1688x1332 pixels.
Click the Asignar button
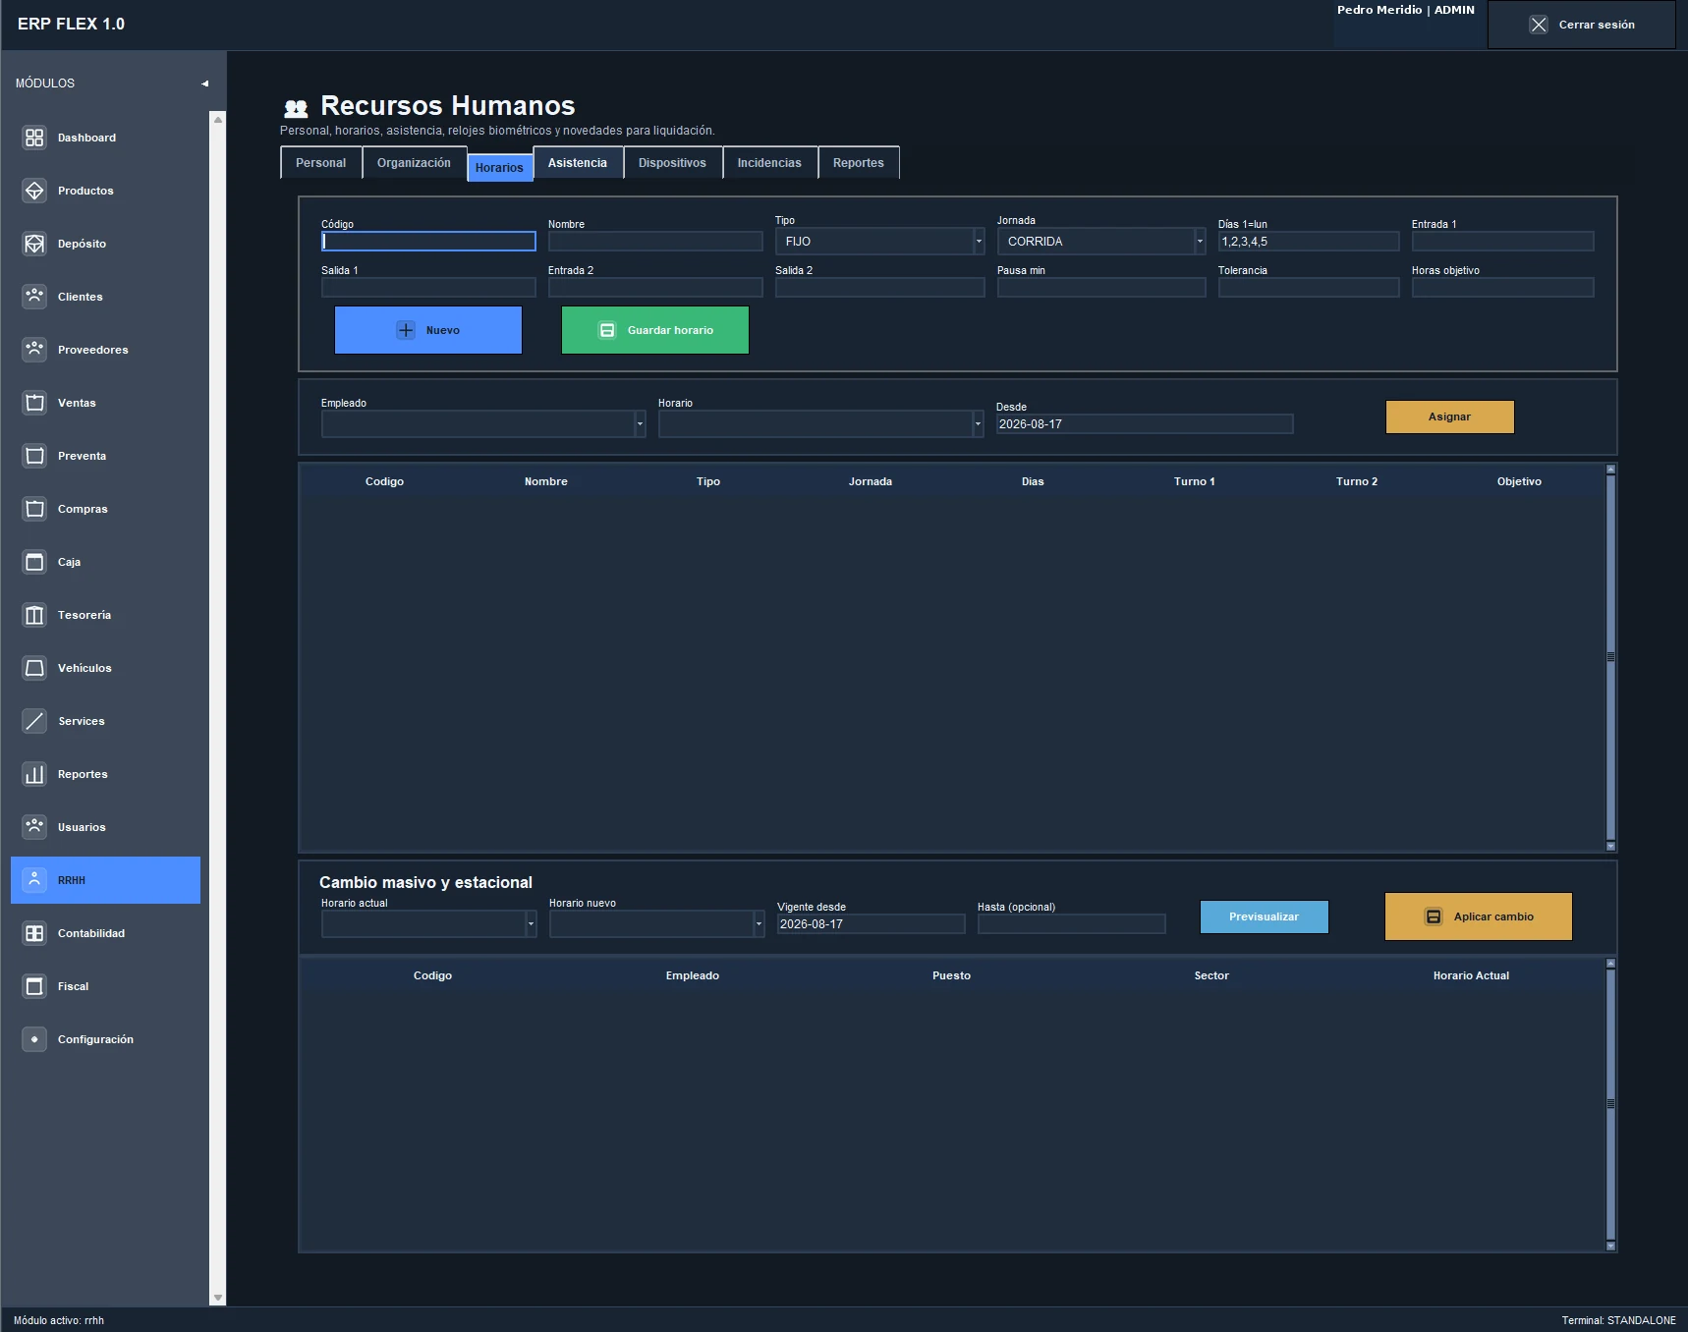tap(1450, 416)
